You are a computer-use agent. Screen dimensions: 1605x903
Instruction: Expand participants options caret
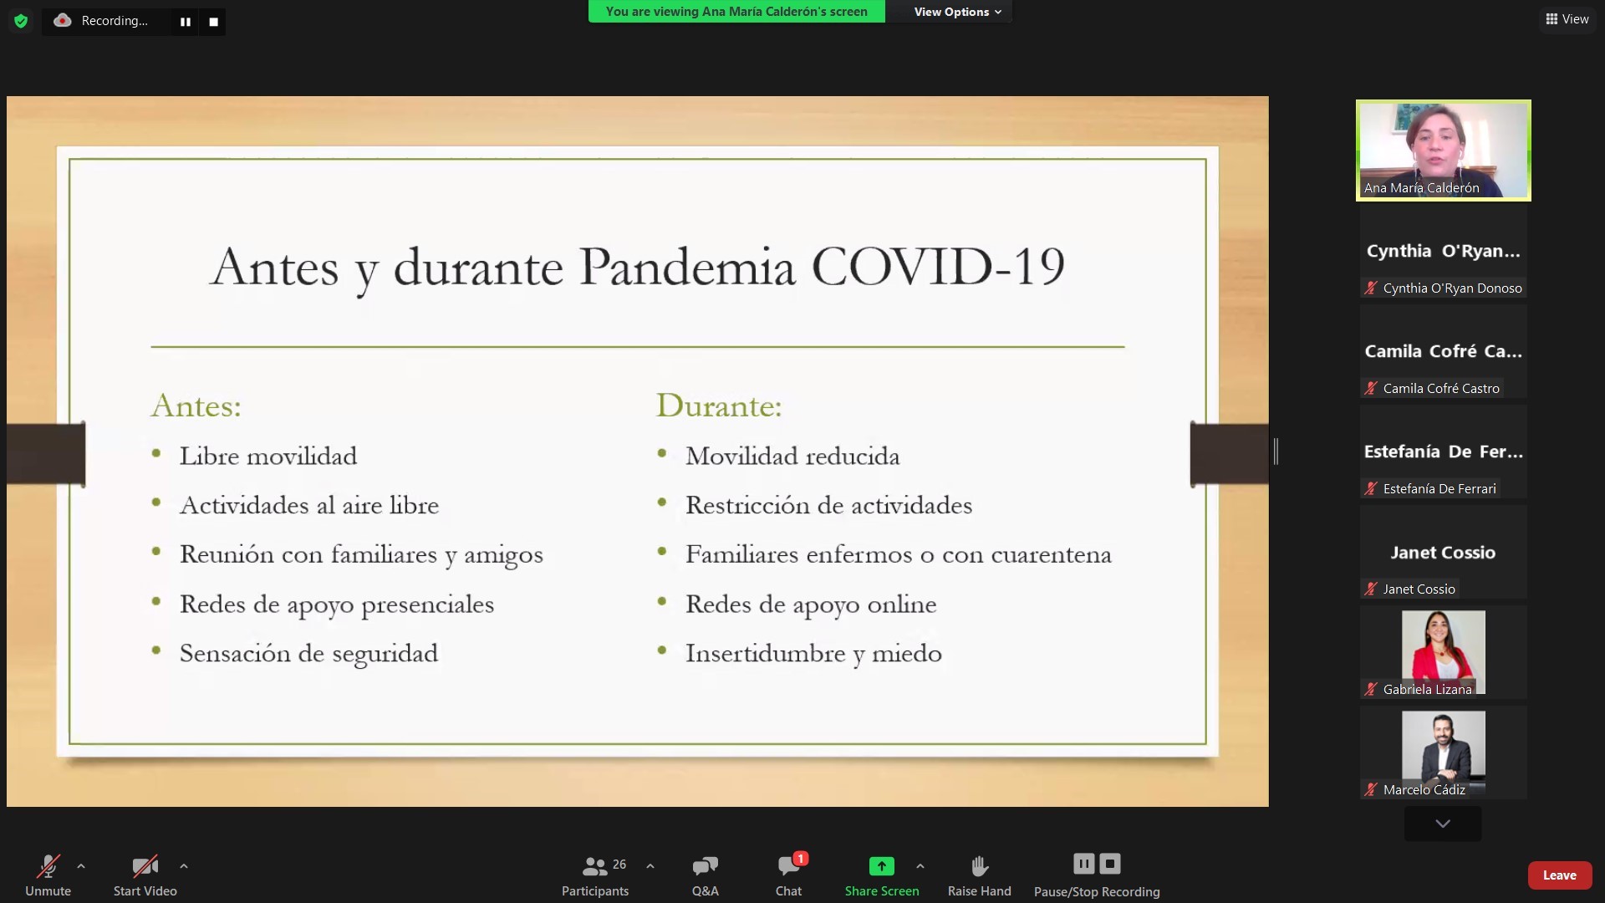(650, 866)
